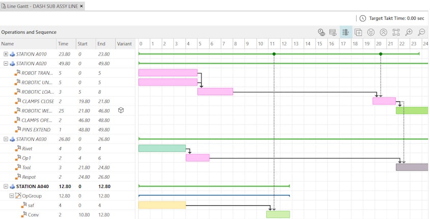Image resolution: width=430 pixels, height=219 pixels.
Task: Toggle the highlighted align-bars toolbar button
Action: pyautogui.click(x=345, y=32)
